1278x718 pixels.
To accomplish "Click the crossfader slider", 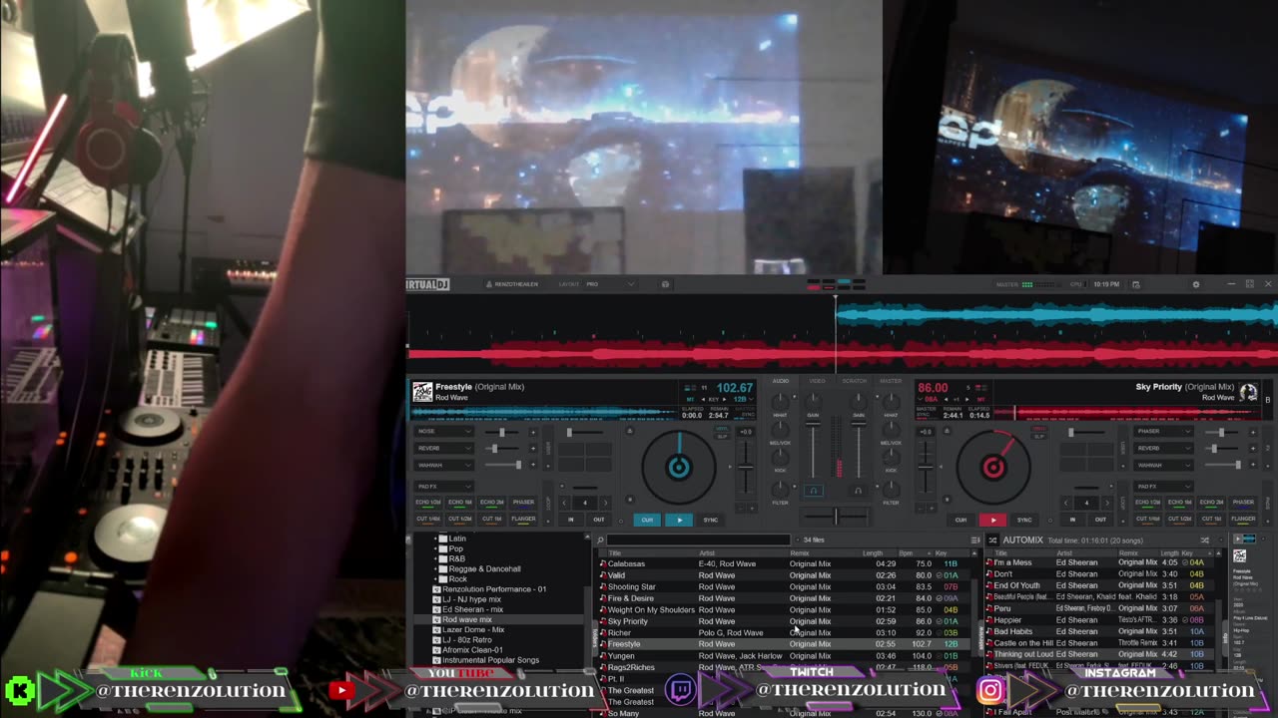I will (x=836, y=516).
